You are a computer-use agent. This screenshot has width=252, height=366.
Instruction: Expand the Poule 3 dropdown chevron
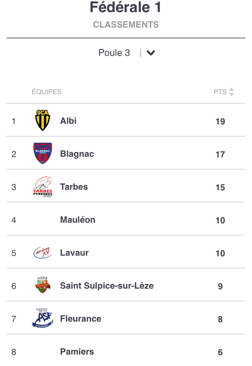[x=151, y=53]
